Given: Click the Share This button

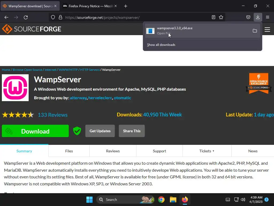Looking at the screenshot, I should coord(132,131).
